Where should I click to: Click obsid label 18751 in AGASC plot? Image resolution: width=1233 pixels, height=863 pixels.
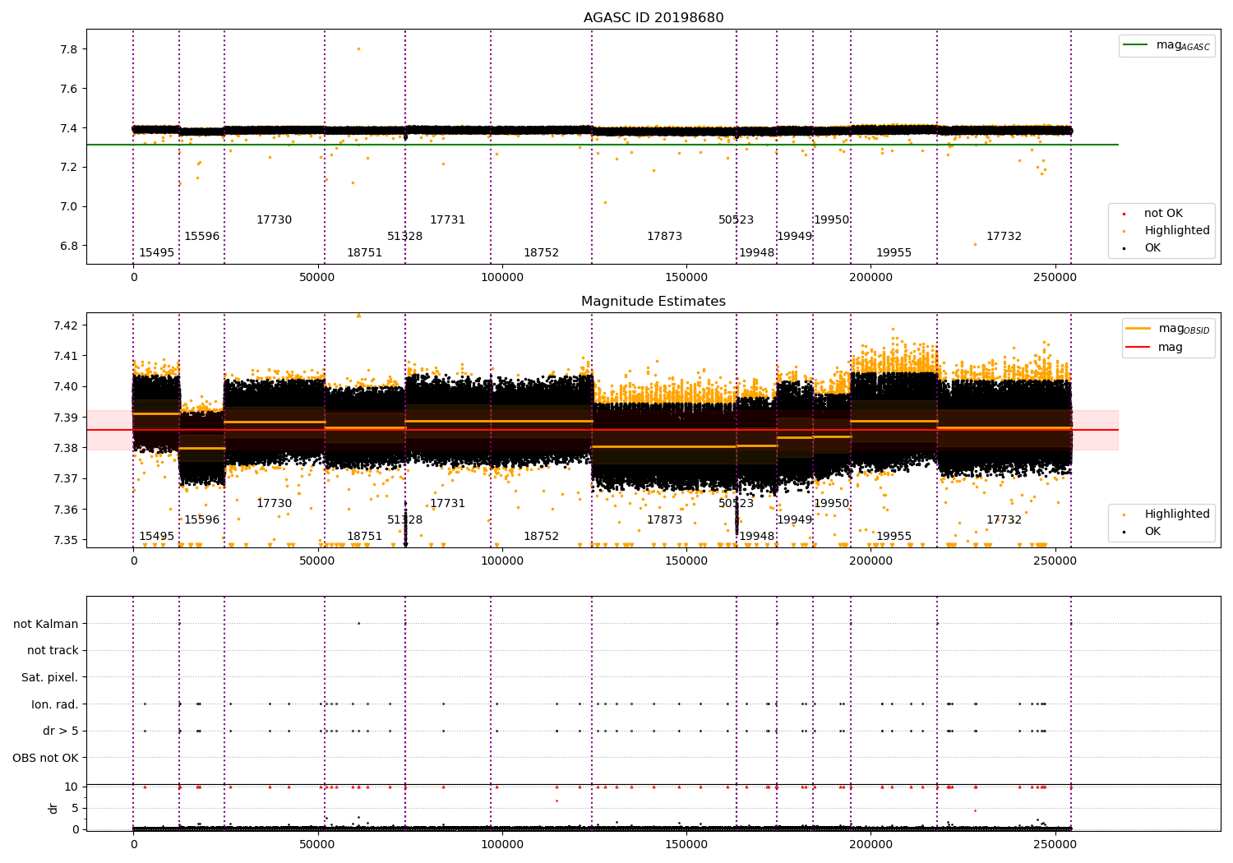(x=364, y=253)
